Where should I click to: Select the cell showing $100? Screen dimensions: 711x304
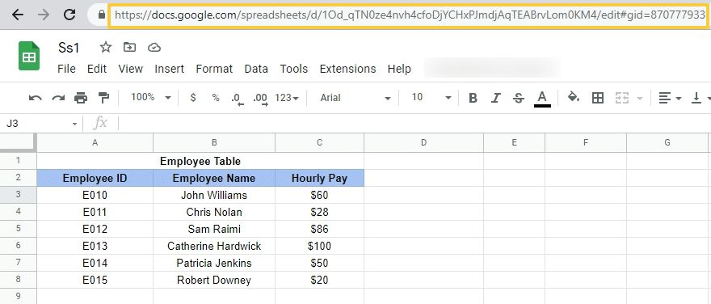coord(320,246)
